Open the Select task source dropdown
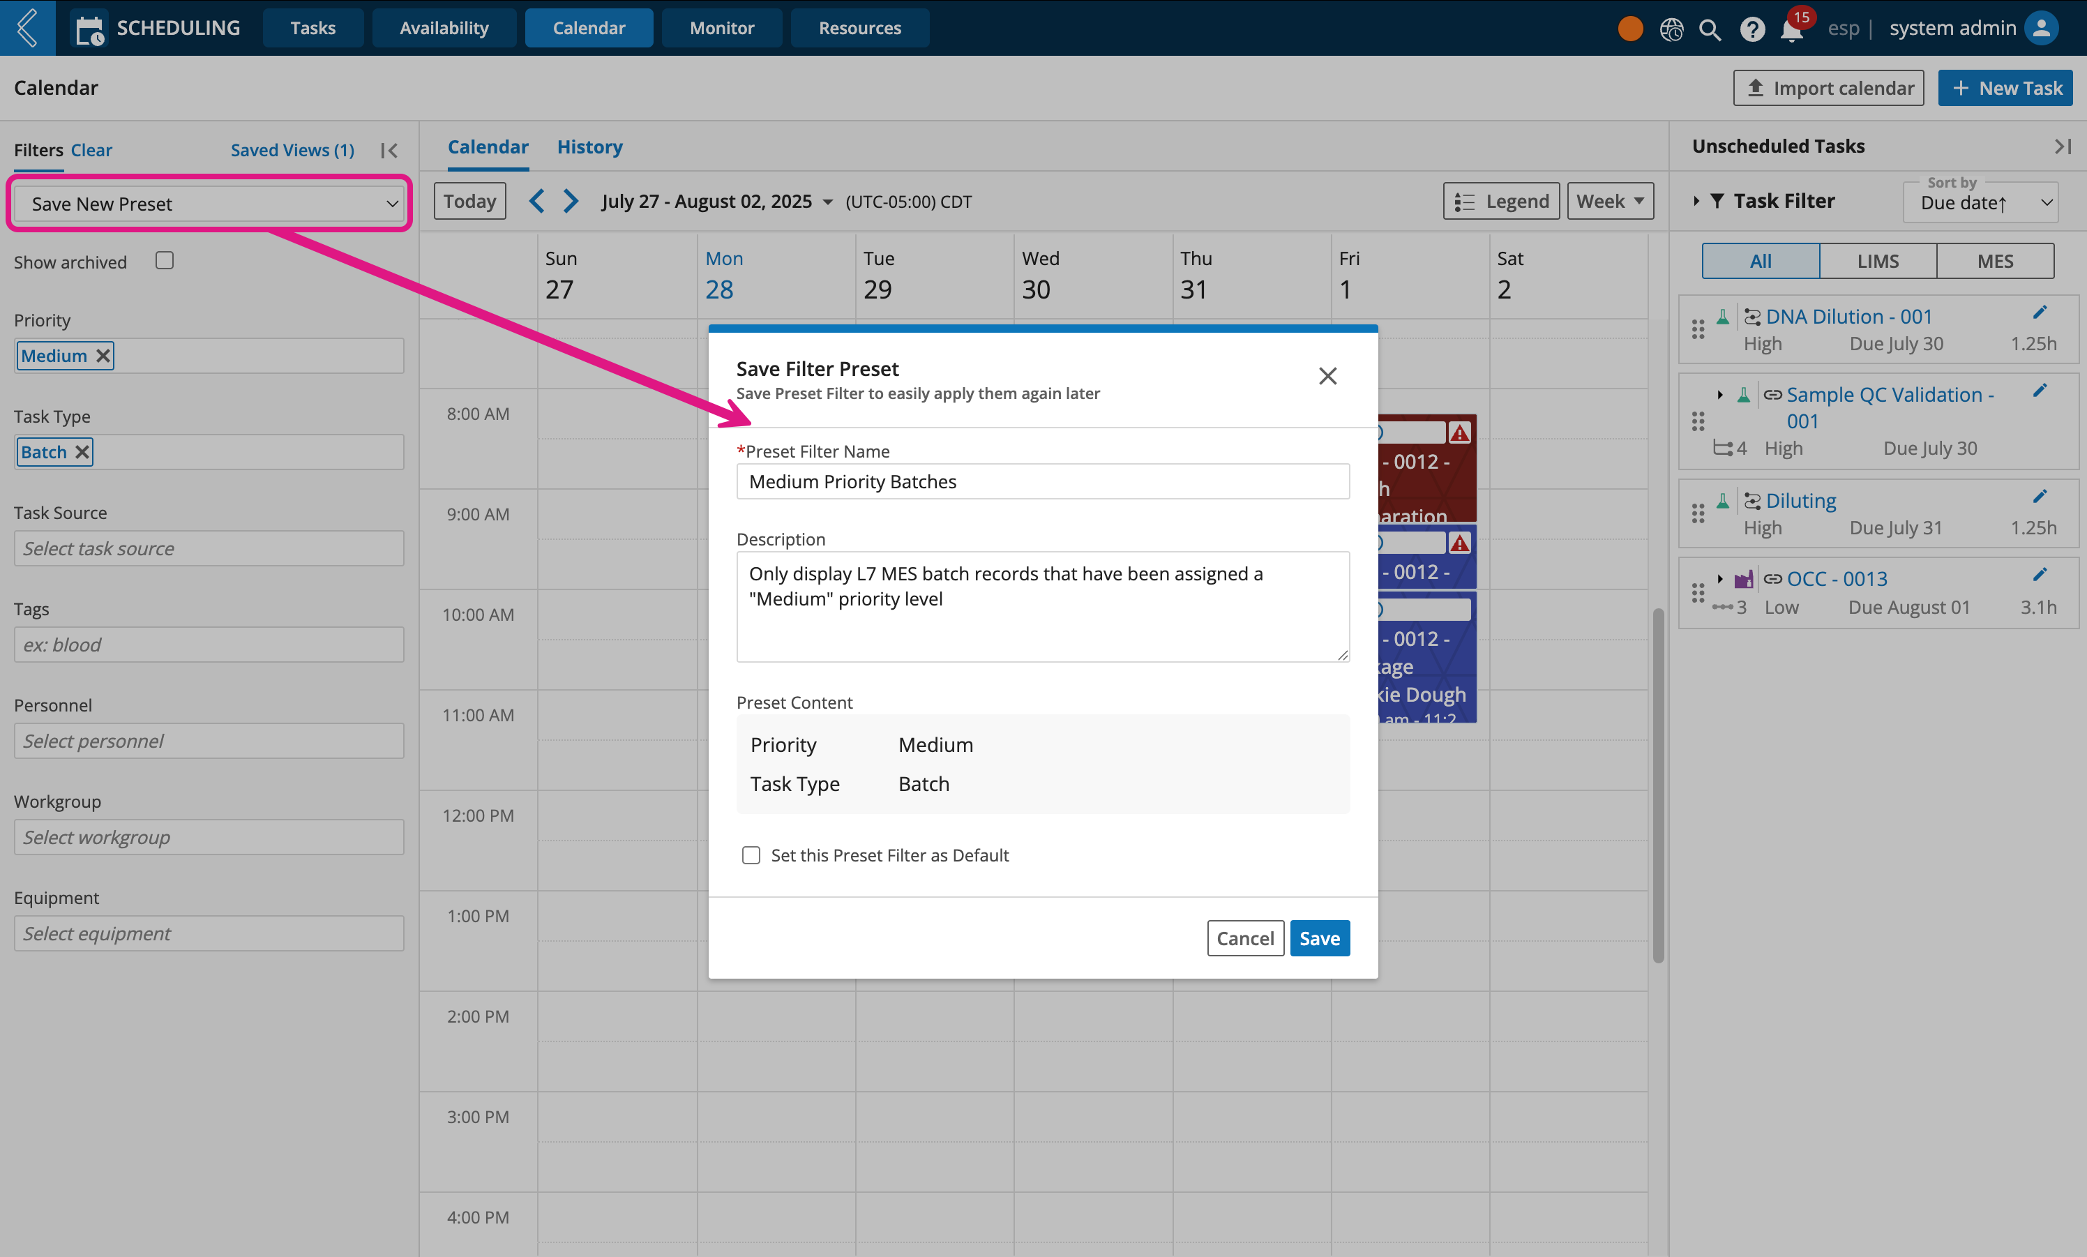Viewport: 2087px width, 1257px height. (209, 548)
